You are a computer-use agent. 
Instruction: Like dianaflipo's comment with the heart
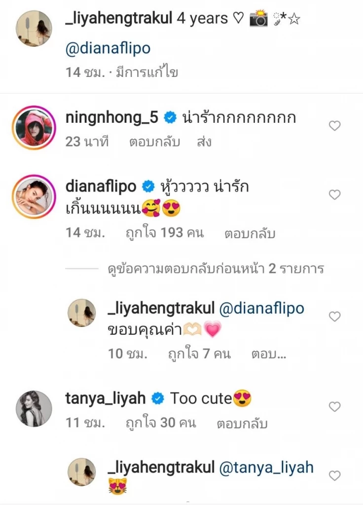point(335,195)
